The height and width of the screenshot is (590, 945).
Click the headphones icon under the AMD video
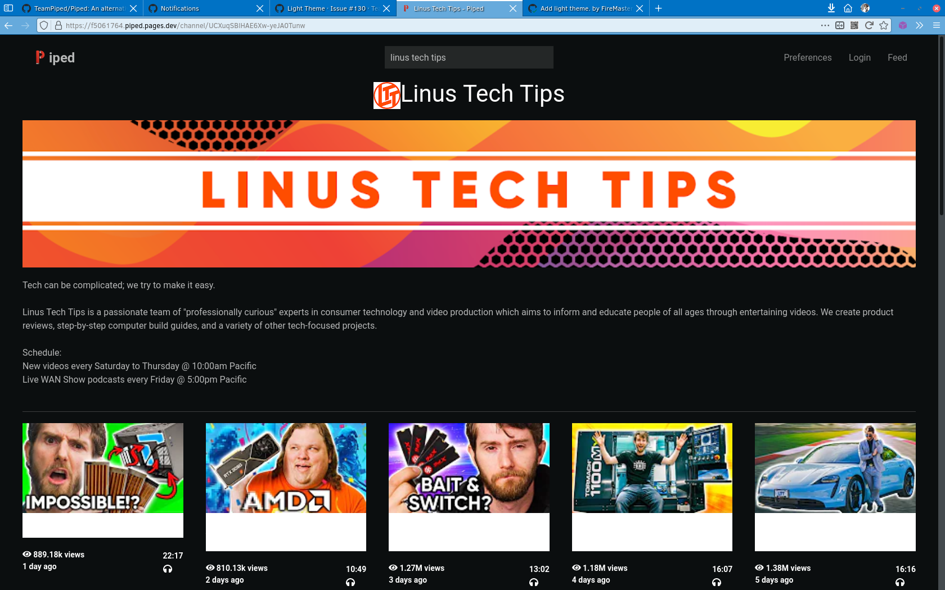click(350, 583)
